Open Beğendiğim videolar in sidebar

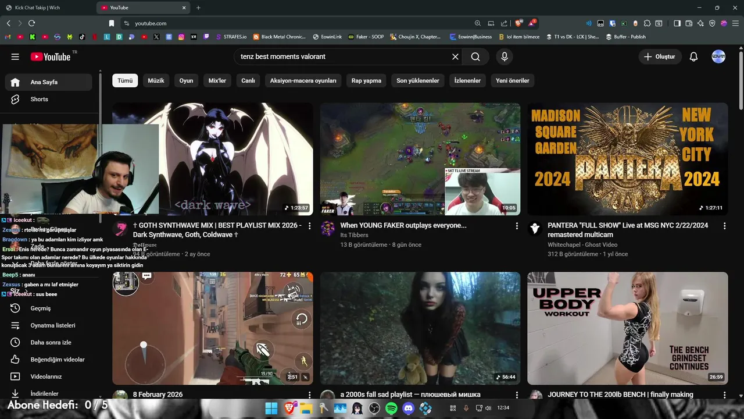[49, 359]
